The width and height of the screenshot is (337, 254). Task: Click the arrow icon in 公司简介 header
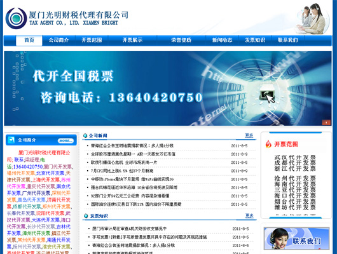(x=11, y=140)
